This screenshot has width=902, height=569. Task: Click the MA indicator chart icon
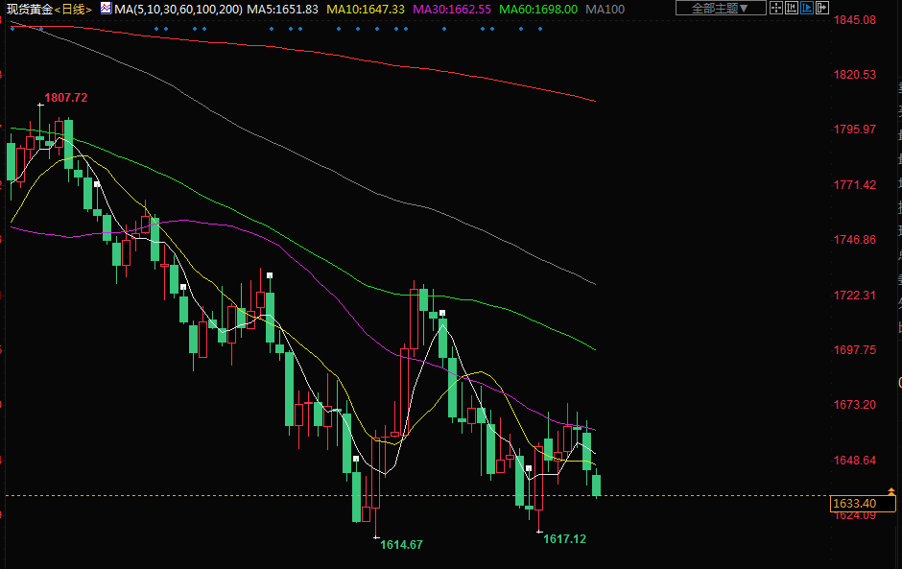tap(106, 9)
